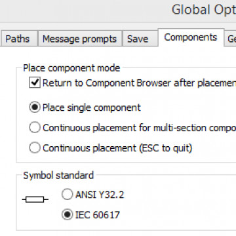
Task: Open the partially visible tab after Components
Action: point(231,39)
